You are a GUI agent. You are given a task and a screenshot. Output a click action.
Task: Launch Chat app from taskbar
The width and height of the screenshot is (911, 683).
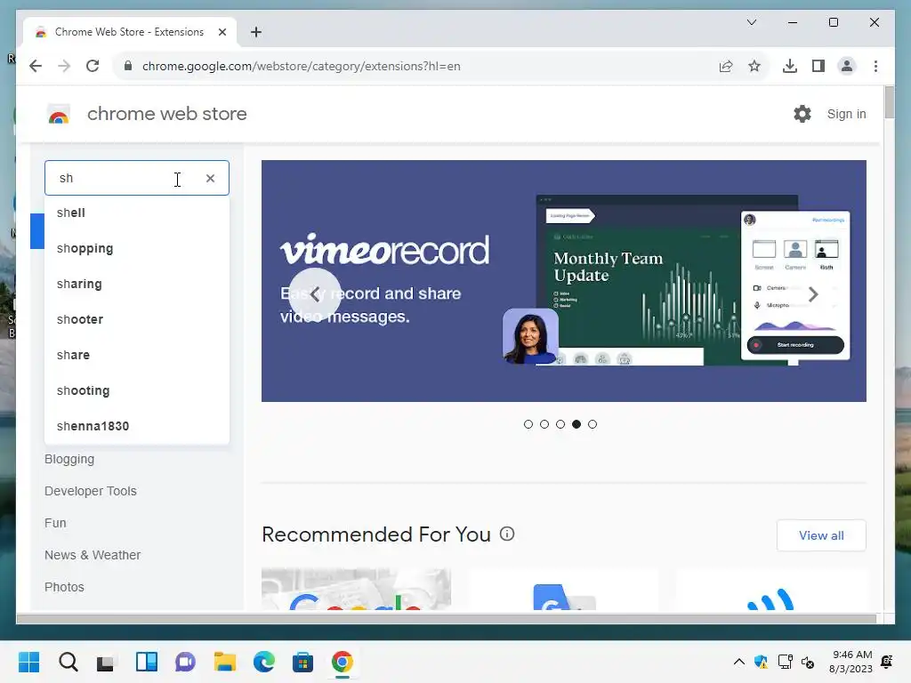pos(185,662)
